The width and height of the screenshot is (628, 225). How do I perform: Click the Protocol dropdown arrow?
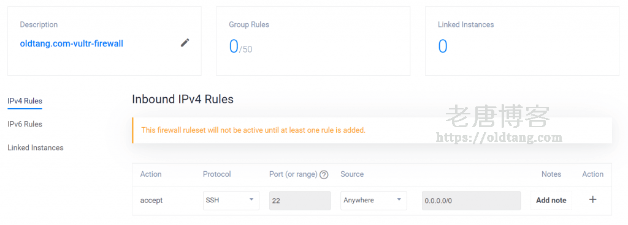pos(251,199)
